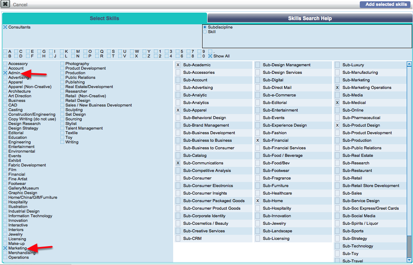This screenshot has width=413, height=265.
Task: Check the letter A filter box
Action: click(5, 52)
